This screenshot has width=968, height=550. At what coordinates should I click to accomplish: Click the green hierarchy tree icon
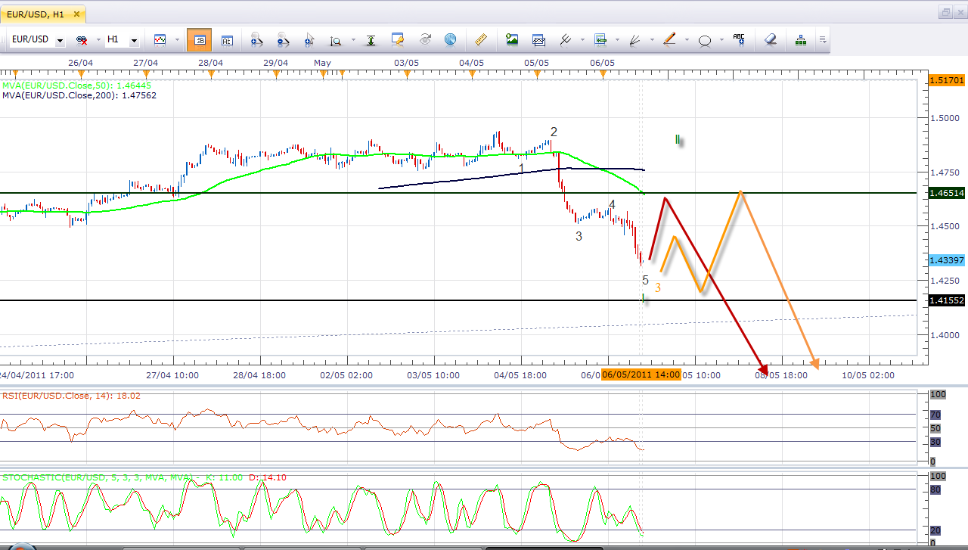point(800,40)
